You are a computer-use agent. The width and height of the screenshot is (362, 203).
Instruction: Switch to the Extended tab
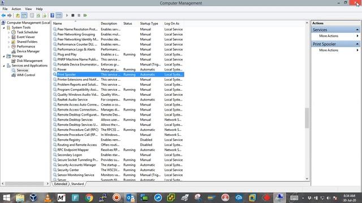[x=61, y=184]
